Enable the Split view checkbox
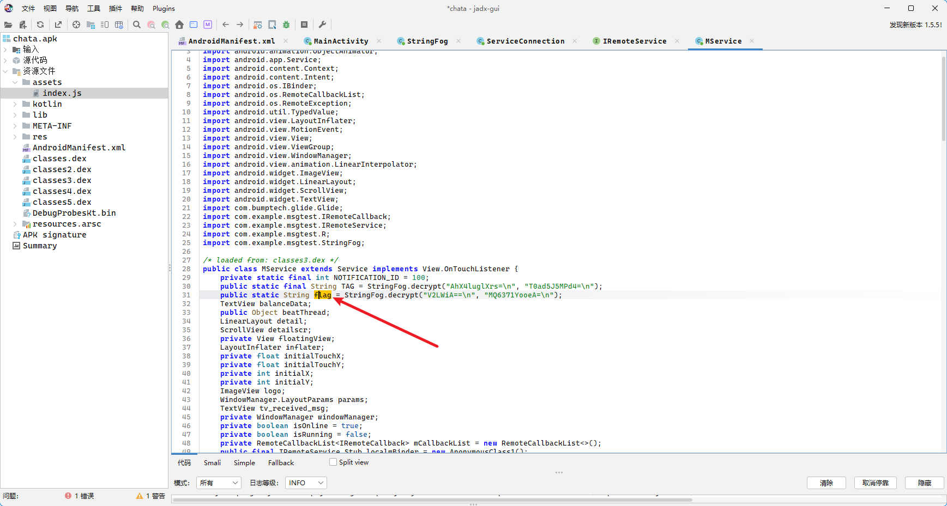947x506 pixels. [x=333, y=462]
